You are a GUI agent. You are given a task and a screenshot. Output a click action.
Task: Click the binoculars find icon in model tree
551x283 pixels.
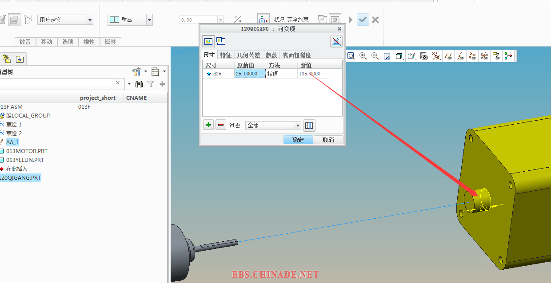139,84
